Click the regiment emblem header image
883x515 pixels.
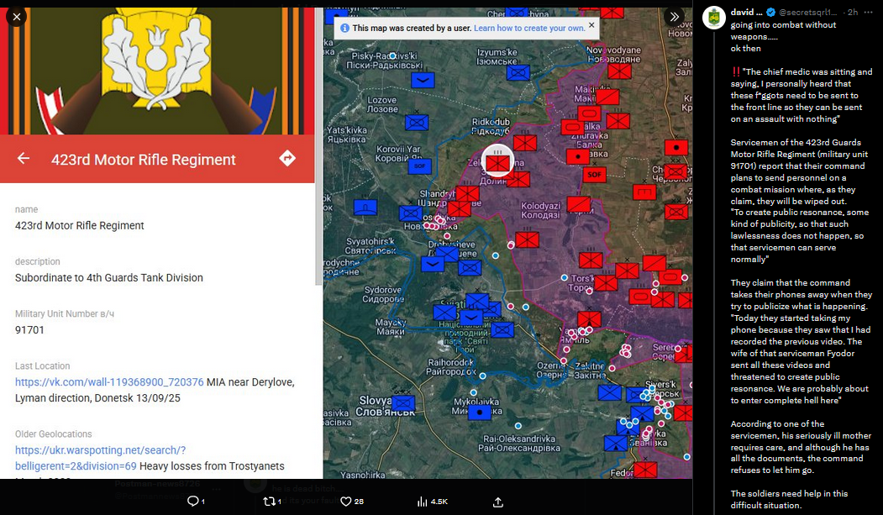tap(157, 71)
